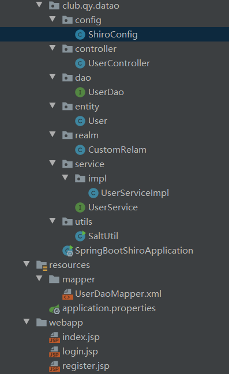Click the controller package folder icon
Viewport: 229px width, 374px height.
tap(67, 49)
